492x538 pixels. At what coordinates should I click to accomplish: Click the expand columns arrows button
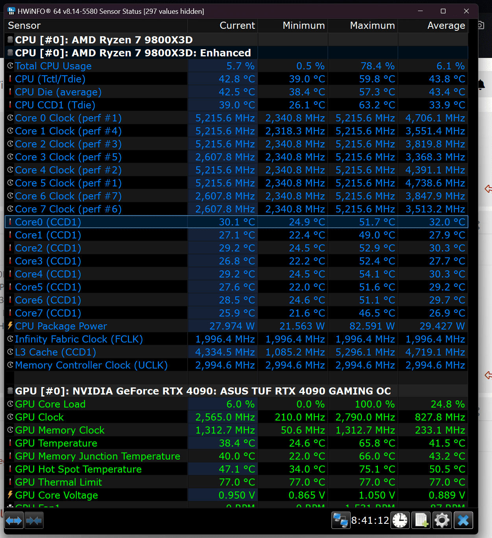tap(14, 521)
